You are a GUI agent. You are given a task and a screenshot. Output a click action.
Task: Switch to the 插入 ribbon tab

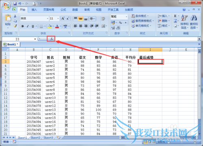34,10
